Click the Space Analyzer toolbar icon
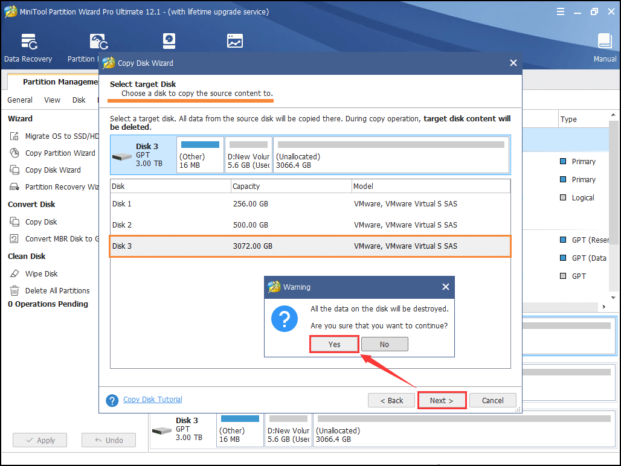This screenshot has width=621, height=466. (x=235, y=41)
